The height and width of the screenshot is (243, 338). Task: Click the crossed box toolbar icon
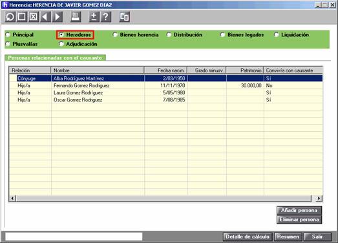click(34, 17)
